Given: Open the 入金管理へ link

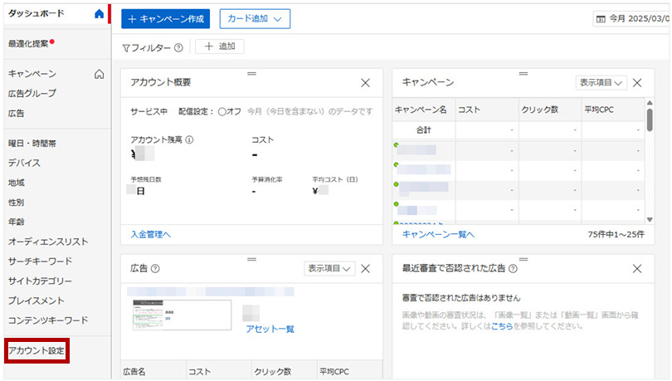Looking at the screenshot, I should [x=150, y=234].
